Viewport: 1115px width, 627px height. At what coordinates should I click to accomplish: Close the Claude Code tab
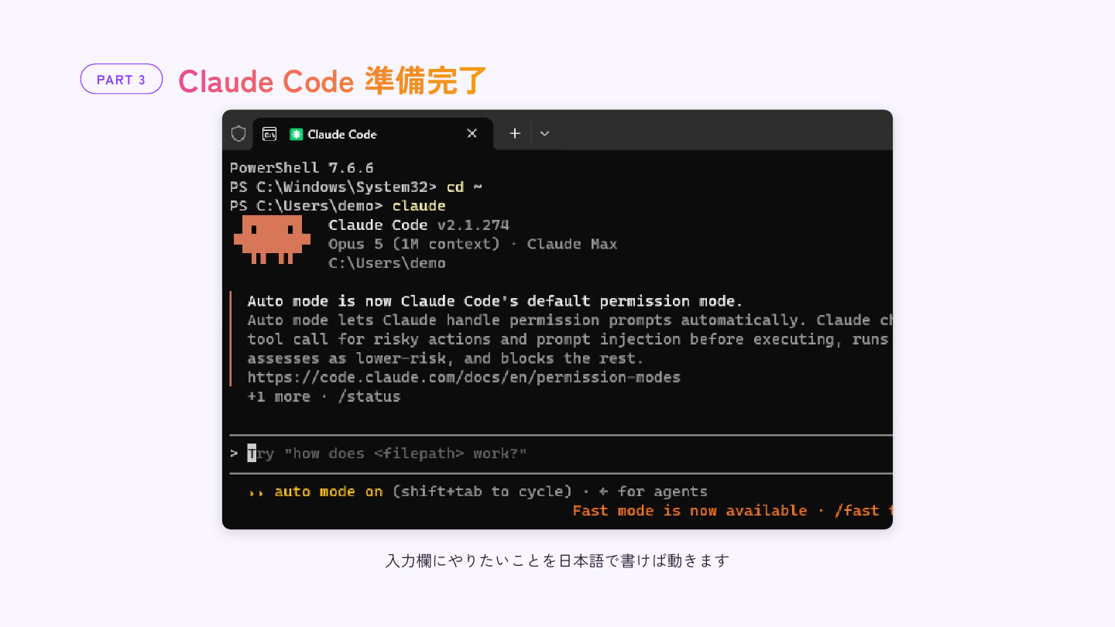point(472,133)
